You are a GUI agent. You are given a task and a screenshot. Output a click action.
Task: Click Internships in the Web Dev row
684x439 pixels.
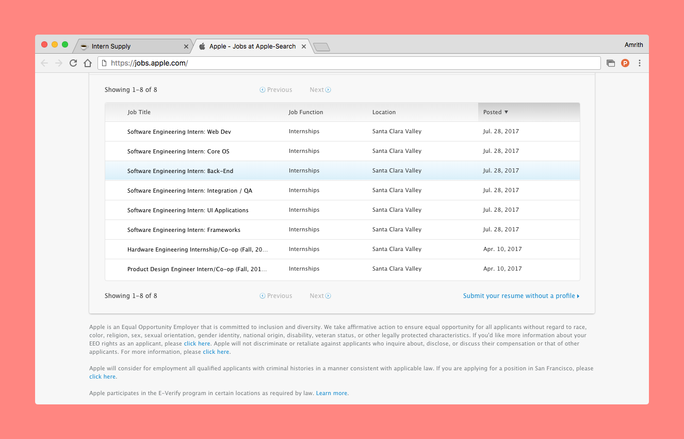(x=304, y=131)
